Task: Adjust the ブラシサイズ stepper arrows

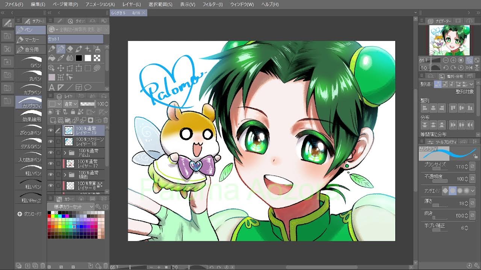Action: pos(466,166)
